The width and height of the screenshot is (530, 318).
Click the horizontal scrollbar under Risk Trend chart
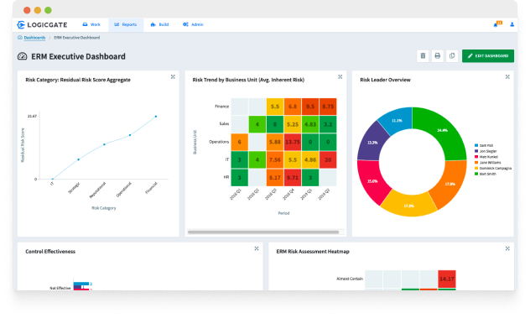point(263,232)
